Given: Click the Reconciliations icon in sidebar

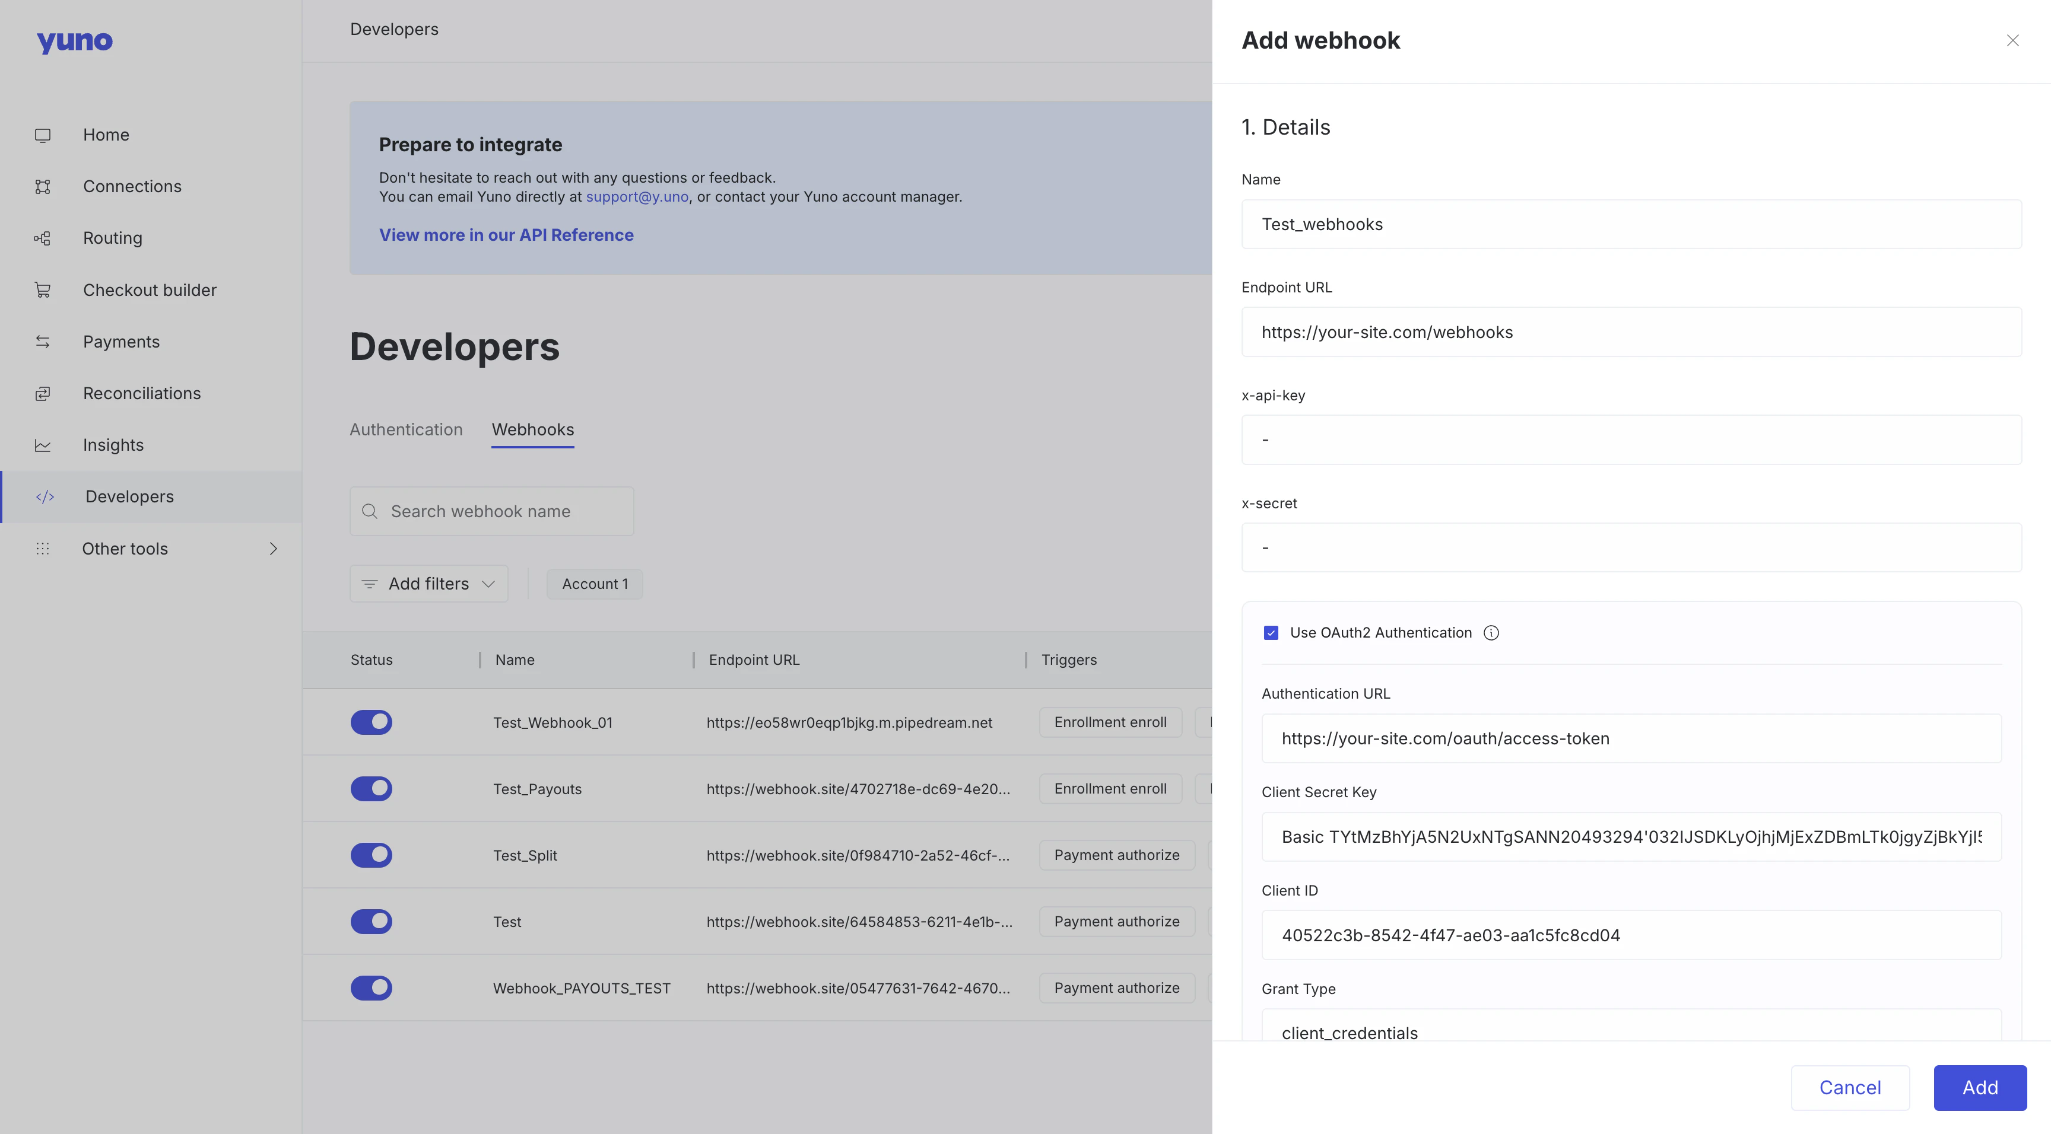Looking at the screenshot, I should coord(43,394).
